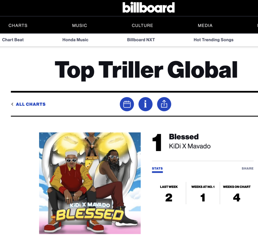Screen dimensions: 258x238
Task: Switch to the Share tab
Action: pos(247,168)
